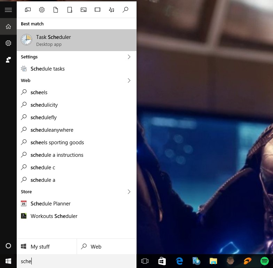Search web for schedule a instructions

(77, 155)
